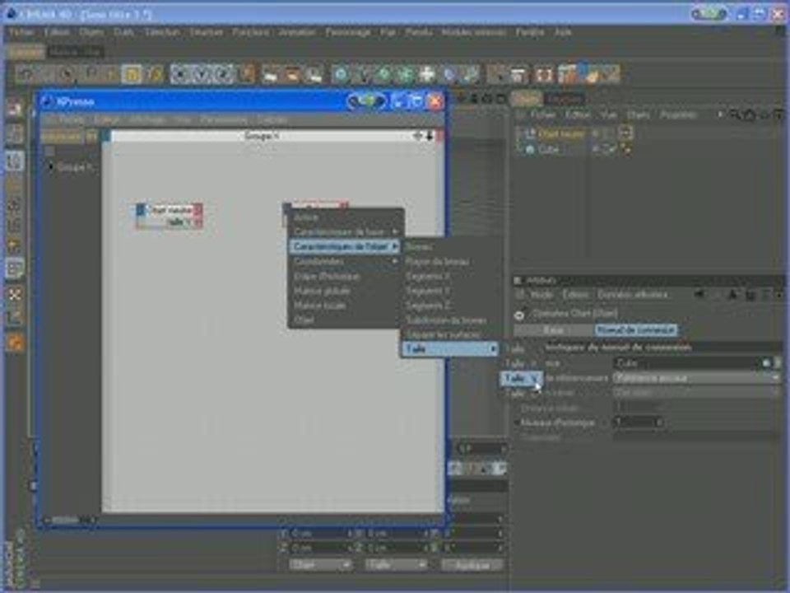Expand the Groupe X tree item

click(x=50, y=167)
